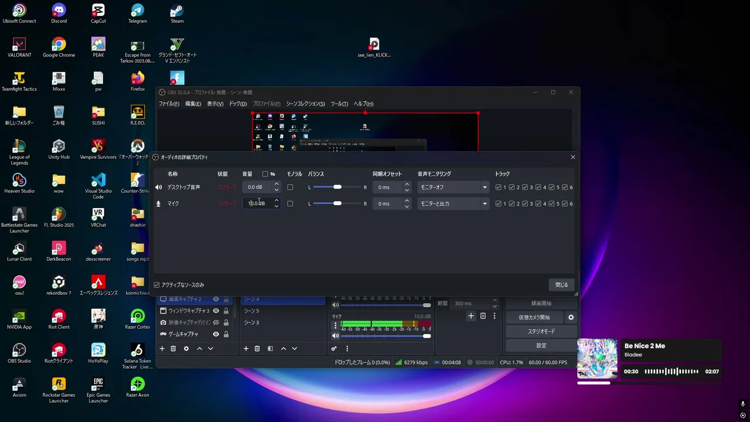Open Discord from desktop
750x422 pixels.
(59, 13)
